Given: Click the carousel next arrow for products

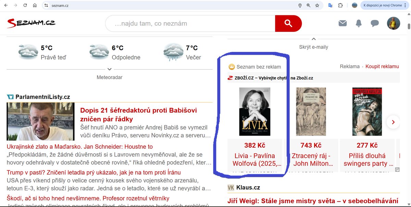Looking at the screenshot, I should point(393,122).
